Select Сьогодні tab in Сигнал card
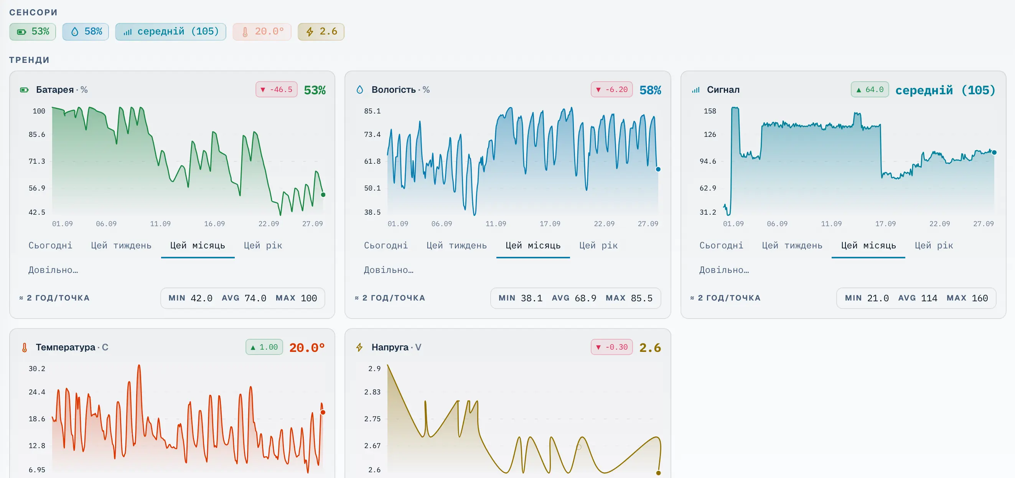 tap(722, 246)
